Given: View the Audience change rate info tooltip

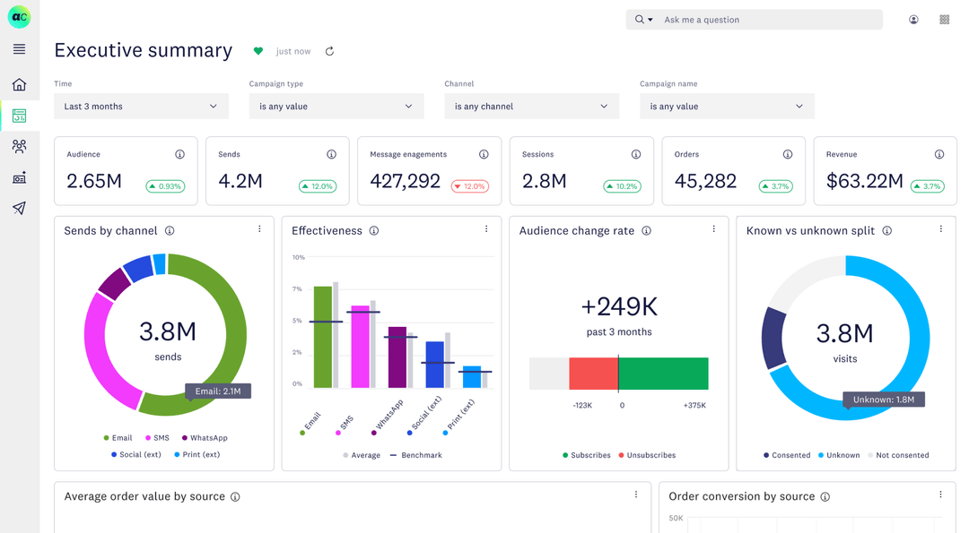Looking at the screenshot, I should [x=648, y=230].
